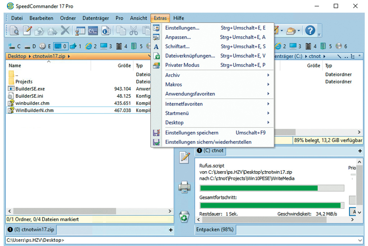Switch to the ctnotwin17.zip tab
This screenshot has width=368, height=246.
31,230
